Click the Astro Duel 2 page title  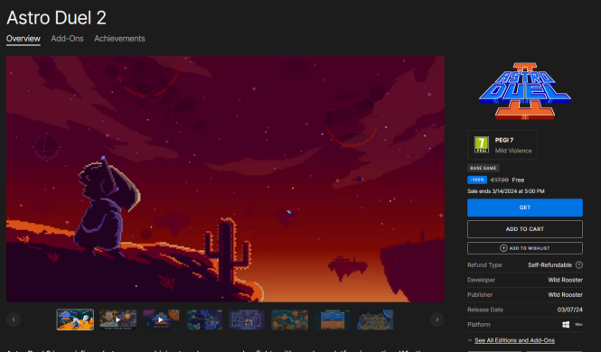coord(56,18)
